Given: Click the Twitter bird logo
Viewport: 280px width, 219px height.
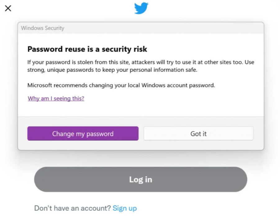Looking at the screenshot, I should [141, 8].
